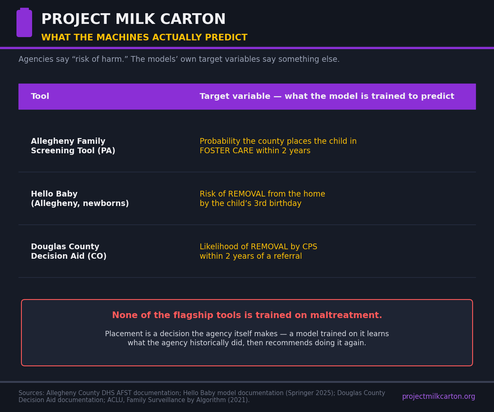Click the red-outlined callout box
The width and height of the screenshot is (494, 412).
coord(247,332)
